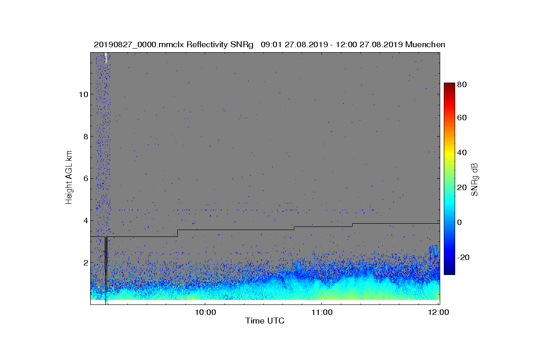This screenshot has height=363, width=544.
Task: Click the height tick label 4
Action: 85,221
